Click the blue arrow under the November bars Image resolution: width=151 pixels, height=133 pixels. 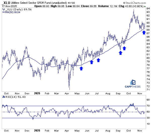pos(144,32)
